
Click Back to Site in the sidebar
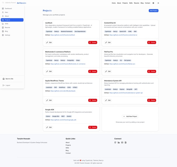(12, 79)
